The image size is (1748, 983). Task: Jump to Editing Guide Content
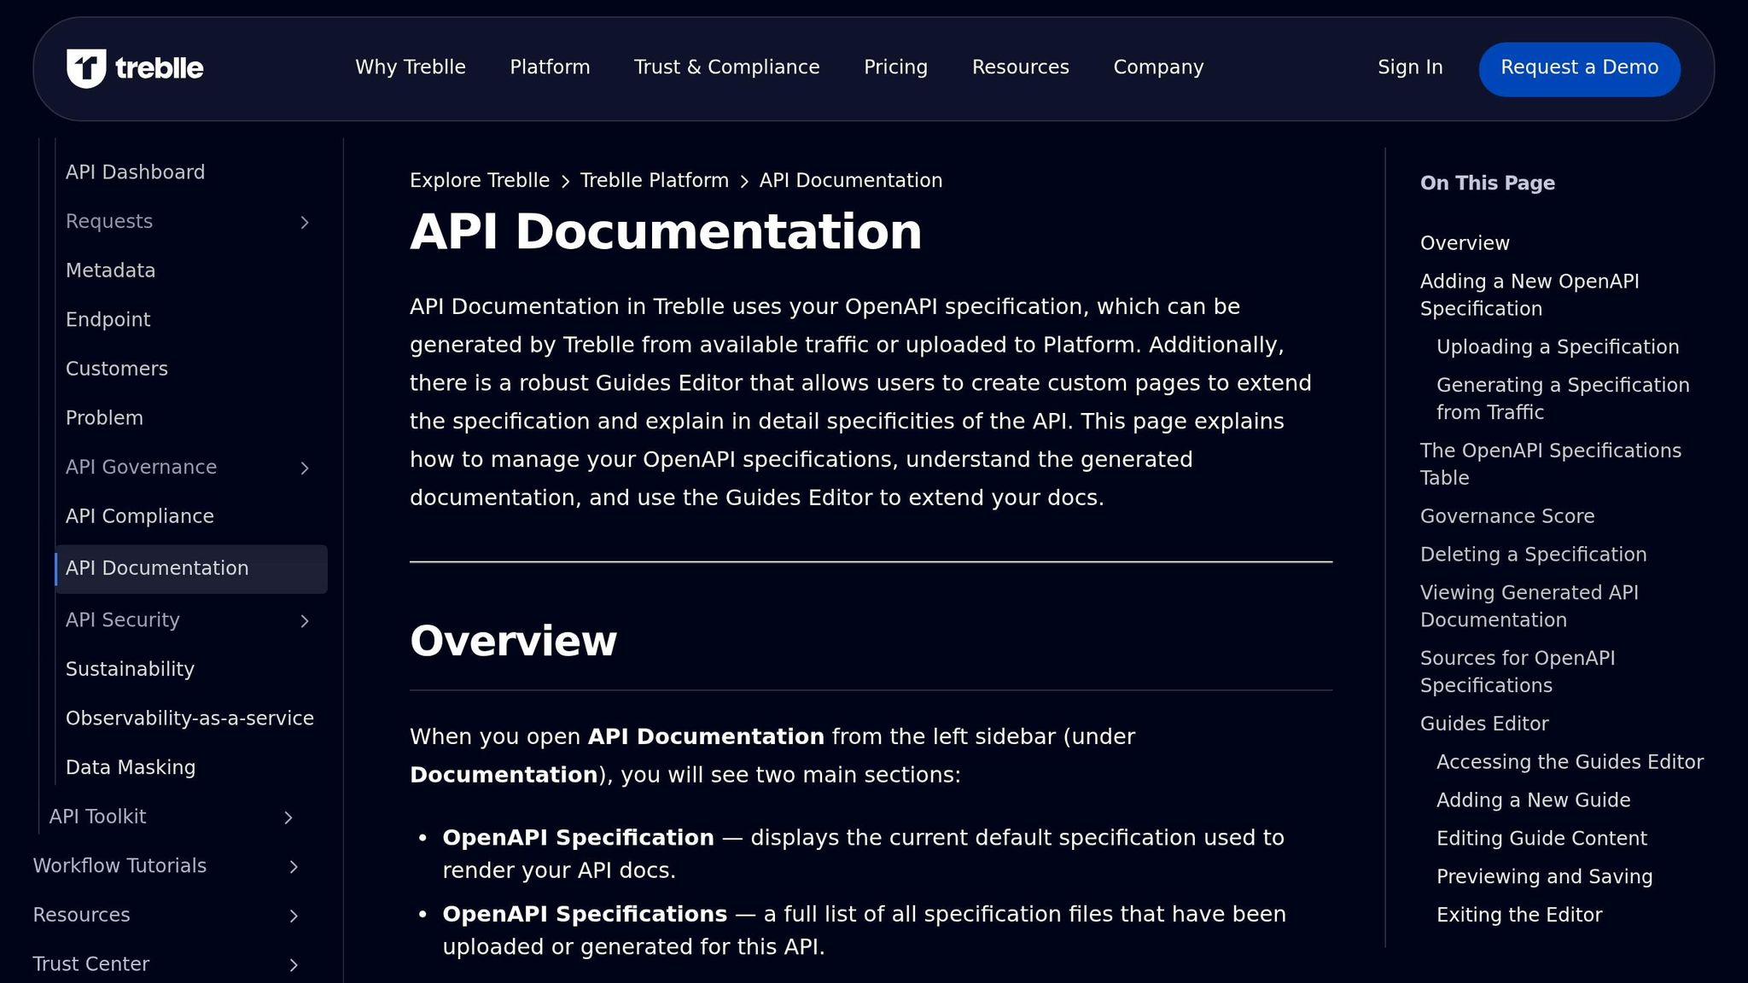1541,840
